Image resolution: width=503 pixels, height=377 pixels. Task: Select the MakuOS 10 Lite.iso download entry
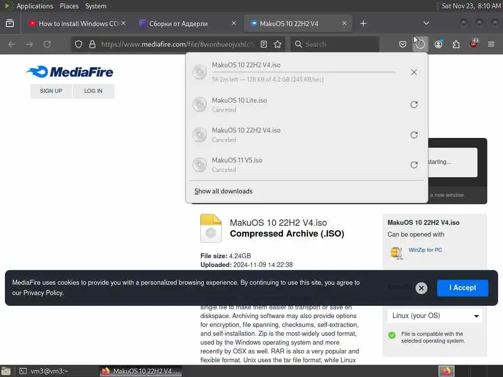pyautogui.click(x=307, y=105)
